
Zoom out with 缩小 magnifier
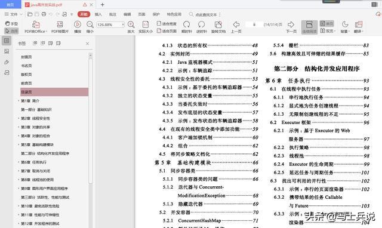[x=90, y=27]
